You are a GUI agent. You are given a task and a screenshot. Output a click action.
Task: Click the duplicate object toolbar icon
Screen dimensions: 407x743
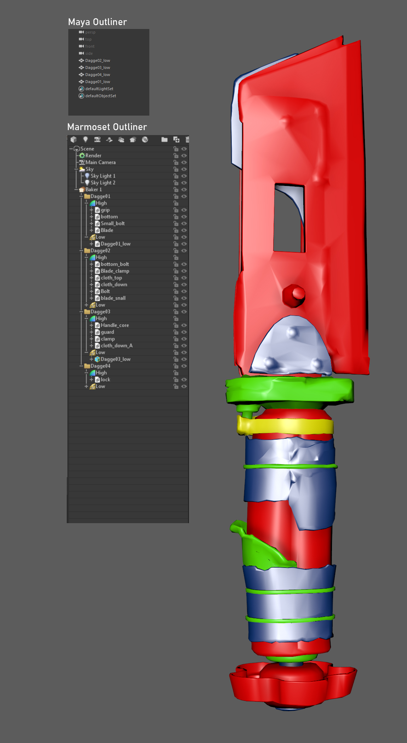tap(176, 140)
